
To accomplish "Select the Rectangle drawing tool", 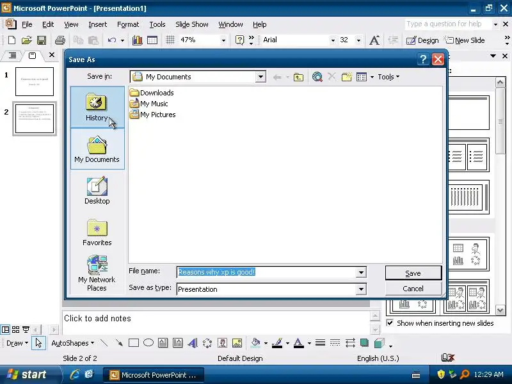I will [x=134, y=343].
